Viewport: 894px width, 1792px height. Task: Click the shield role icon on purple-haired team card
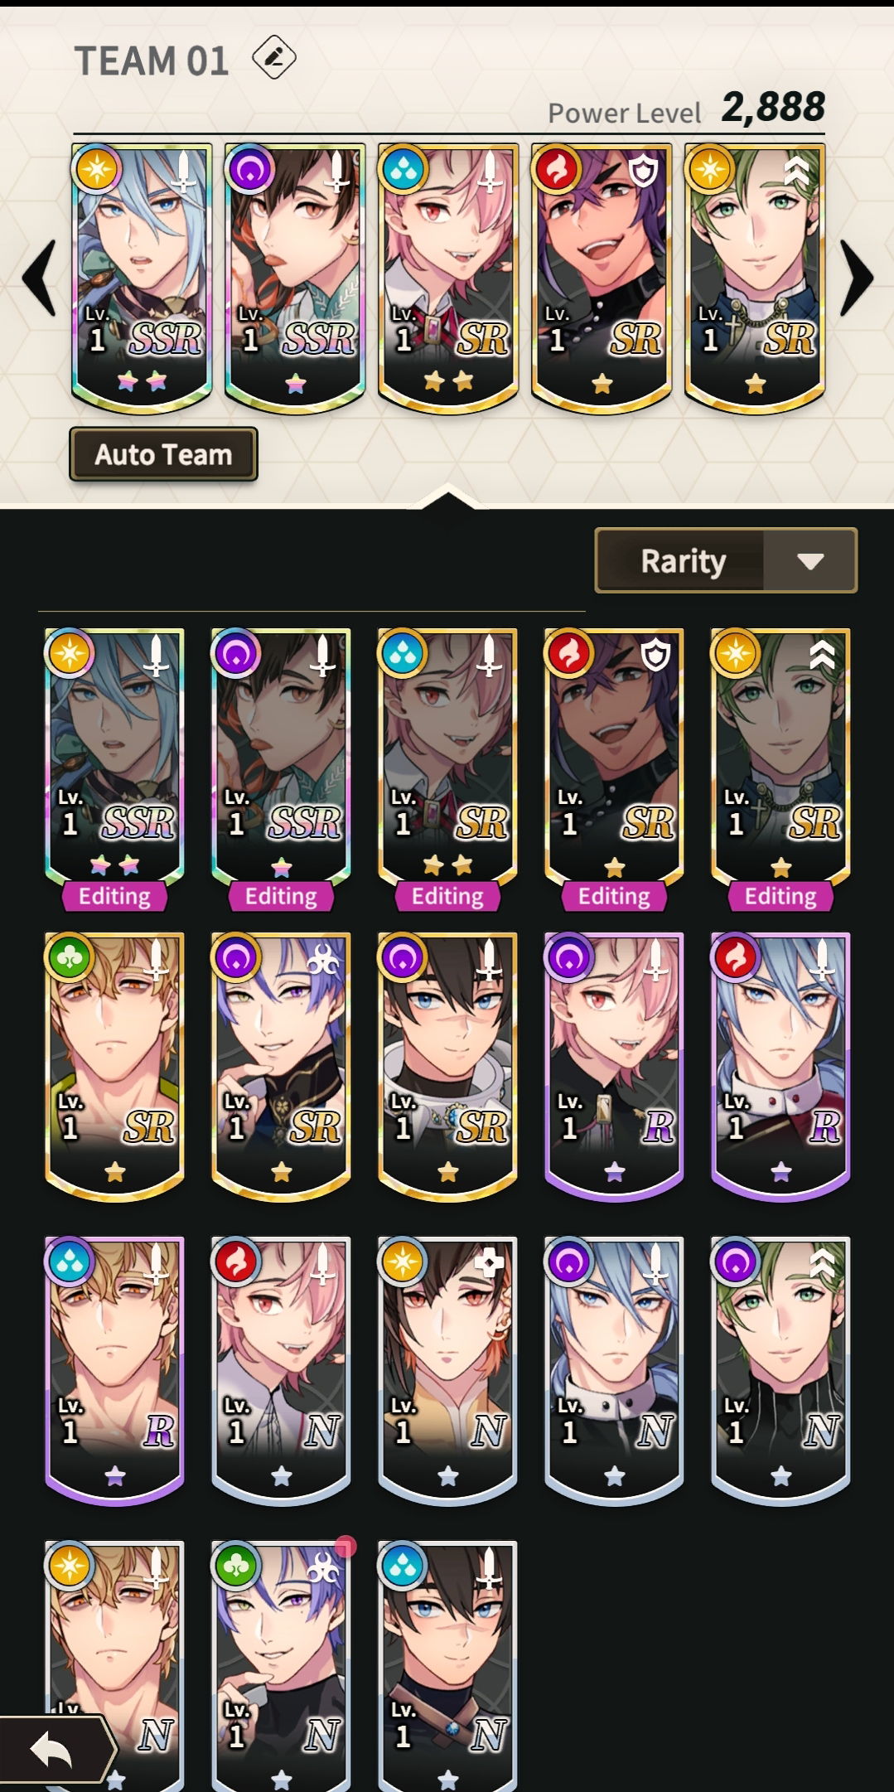[643, 172]
